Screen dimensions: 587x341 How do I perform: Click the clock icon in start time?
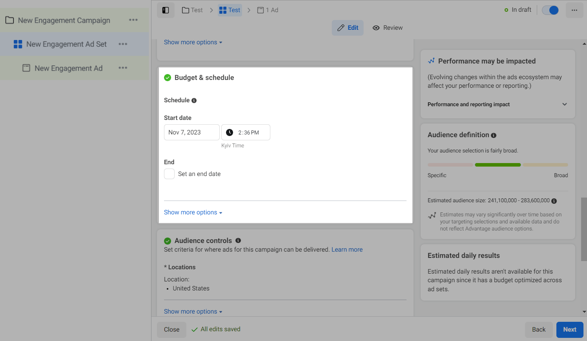point(230,132)
